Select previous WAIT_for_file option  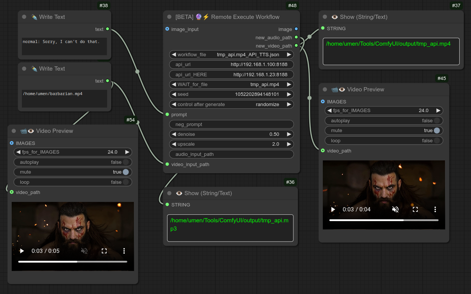tap(174, 85)
